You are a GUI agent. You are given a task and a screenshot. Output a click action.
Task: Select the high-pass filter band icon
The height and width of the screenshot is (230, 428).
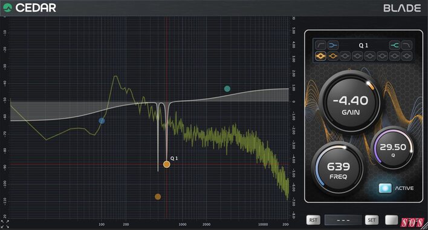click(320, 45)
